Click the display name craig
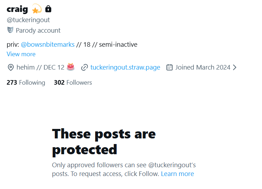This screenshot has height=189, width=262. (17, 9)
